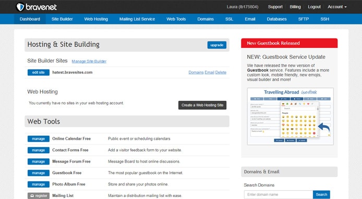Viewport: 362px width, 199px height.
Task: Click the domain Search button
Action: click(x=321, y=195)
